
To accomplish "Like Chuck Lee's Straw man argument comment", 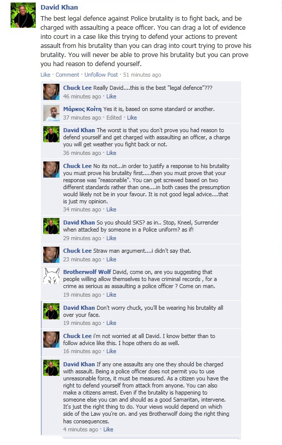I will (x=111, y=259).
